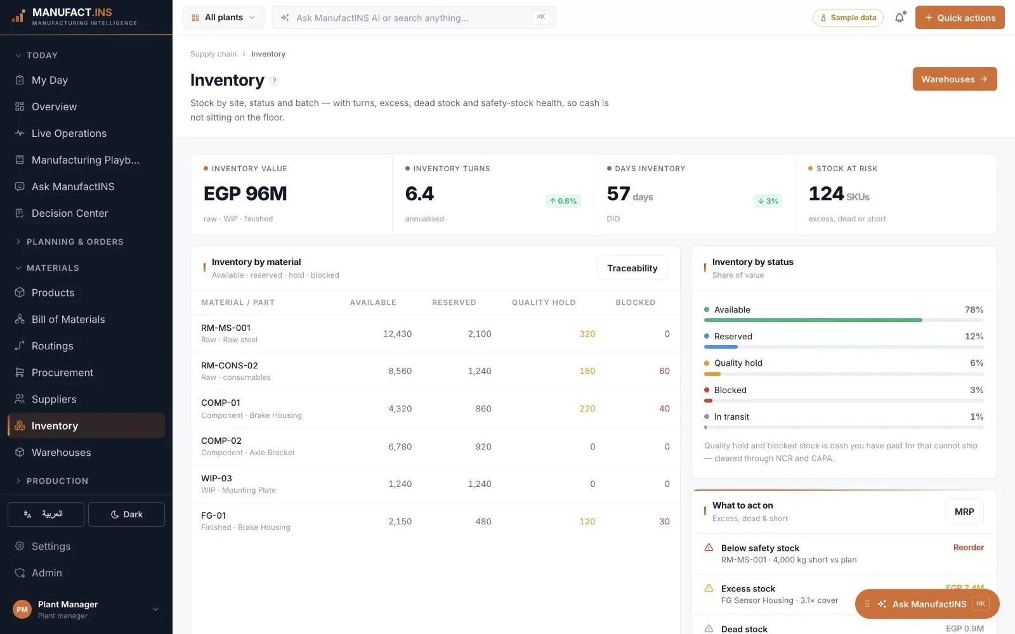Click the Decision Center icon
This screenshot has width=1015, height=634.
[20, 213]
